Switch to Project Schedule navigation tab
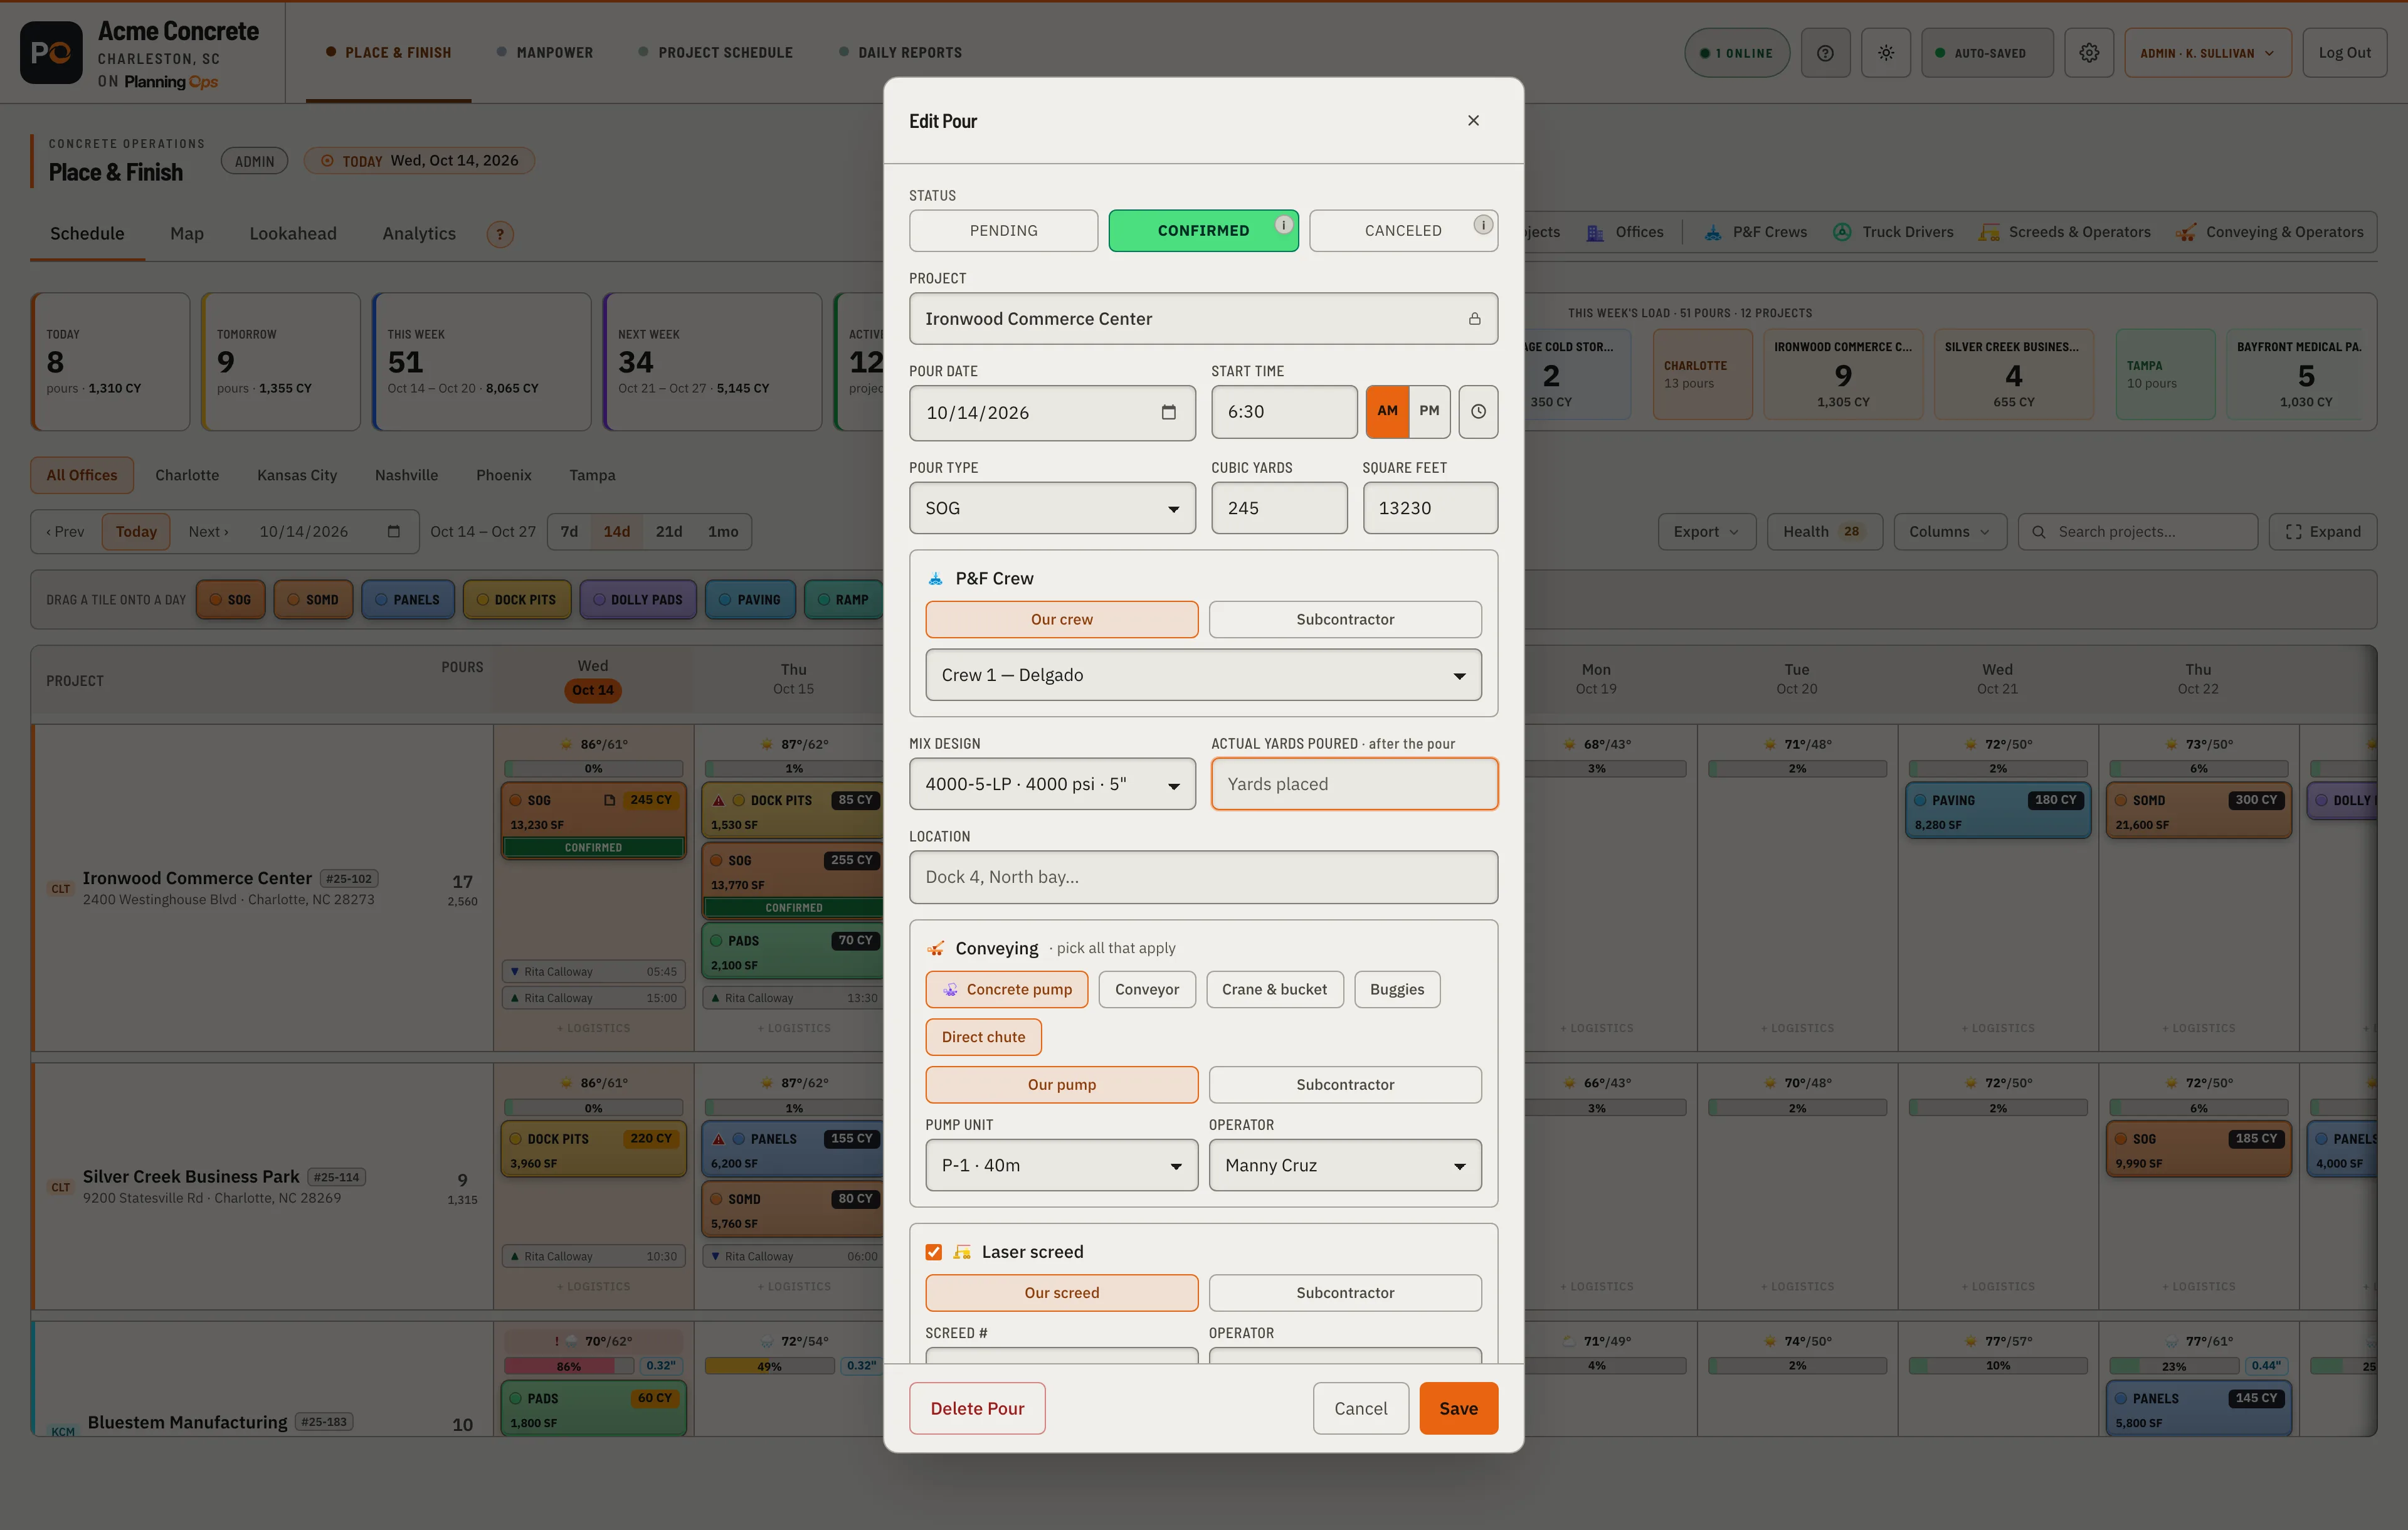2408x1530 pixels. (x=715, y=53)
